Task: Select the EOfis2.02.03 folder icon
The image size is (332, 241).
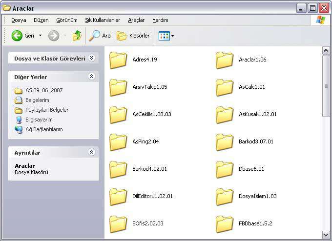Action: point(118,224)
